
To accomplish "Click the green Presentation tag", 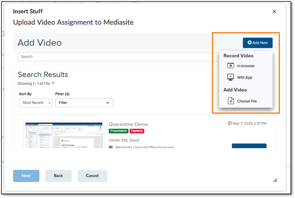I will (119, 131).
